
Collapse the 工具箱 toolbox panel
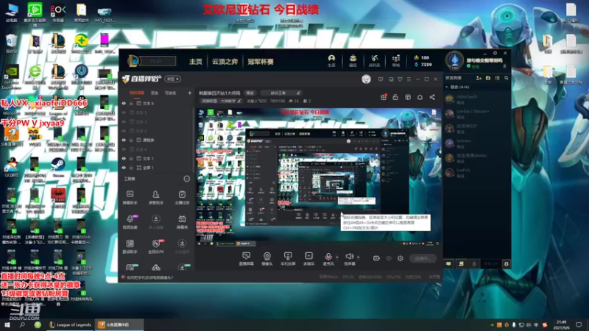[x=187, y=179]
